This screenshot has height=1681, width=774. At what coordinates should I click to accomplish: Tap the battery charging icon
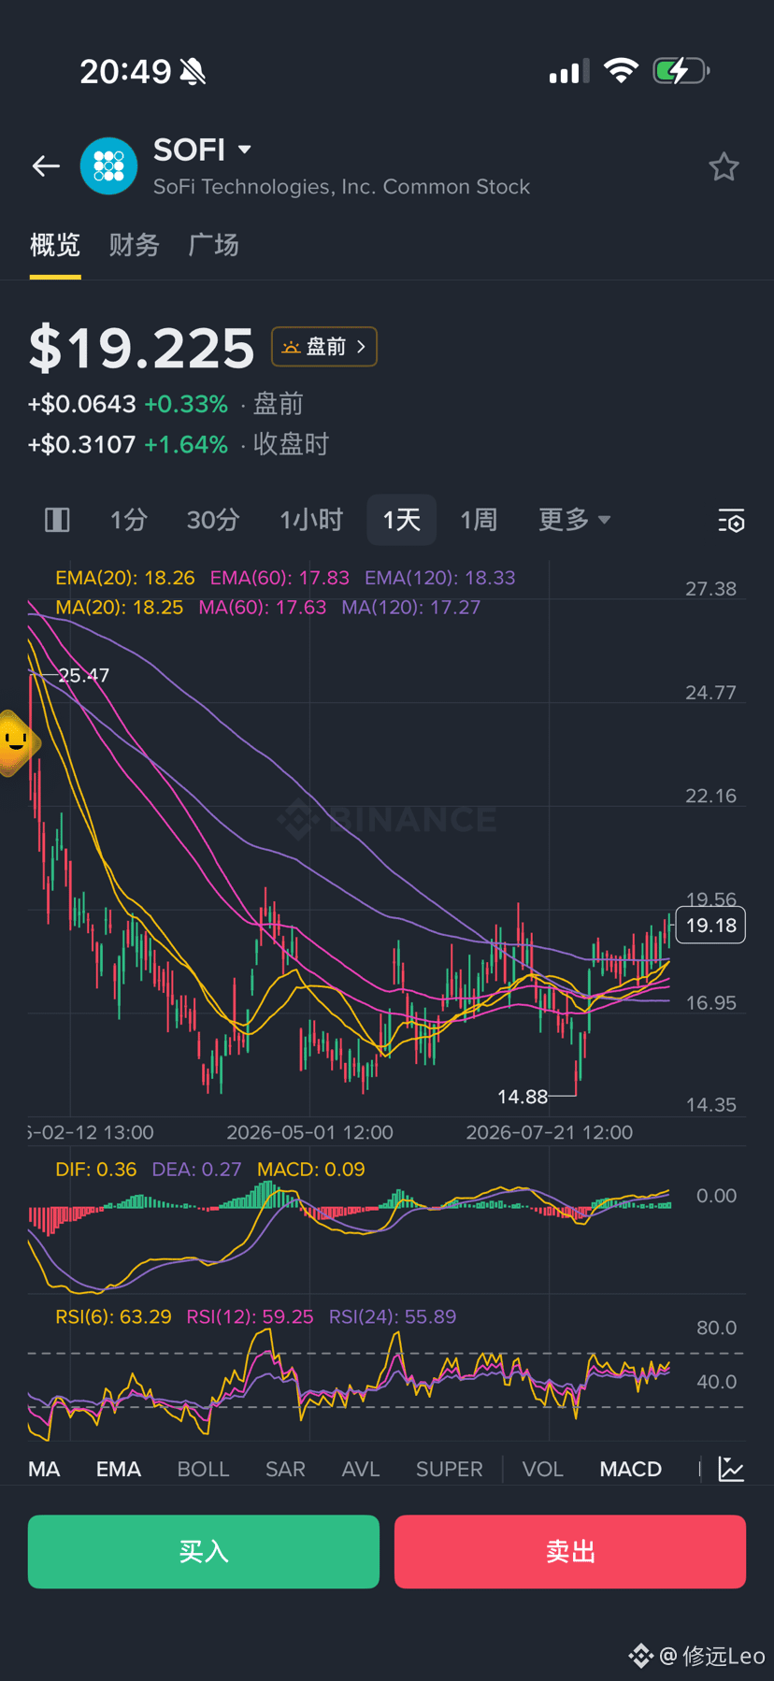(x=681, y=70)
